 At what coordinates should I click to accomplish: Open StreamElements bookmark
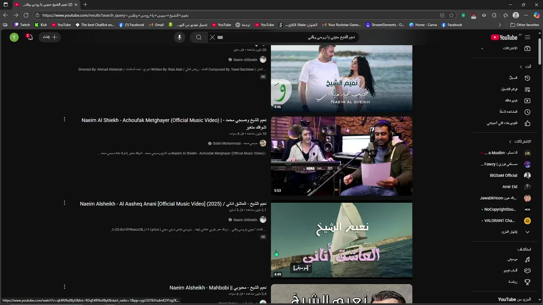tap(385, 25)
